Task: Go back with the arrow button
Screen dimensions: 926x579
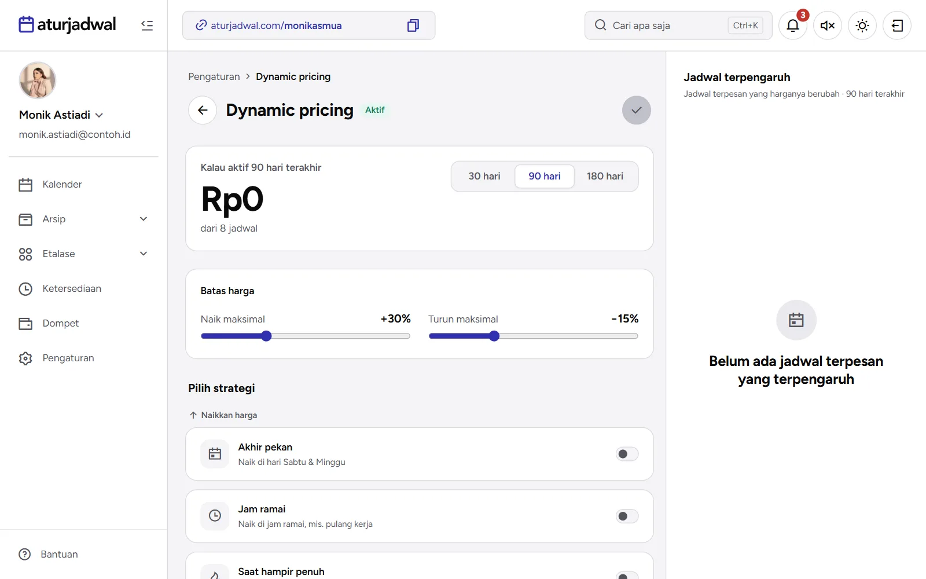Action: (203, 110)
